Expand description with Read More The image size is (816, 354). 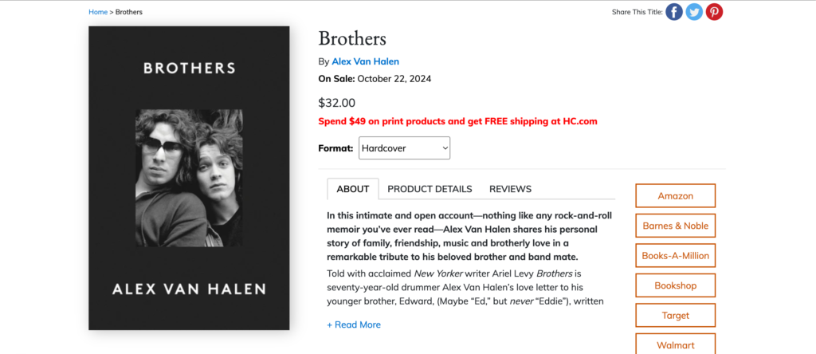[354, 324]
